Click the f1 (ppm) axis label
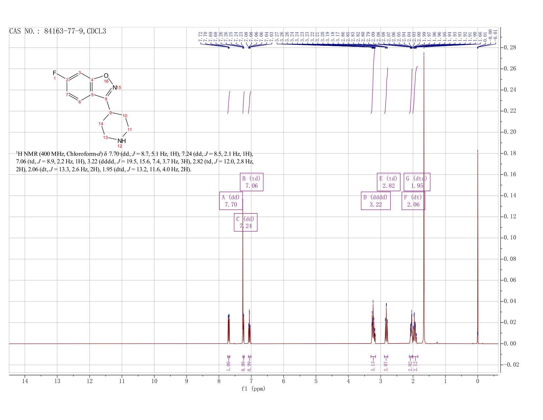This screenshot has height=420, width=543. pyautogui.click(x=253, y=389)
